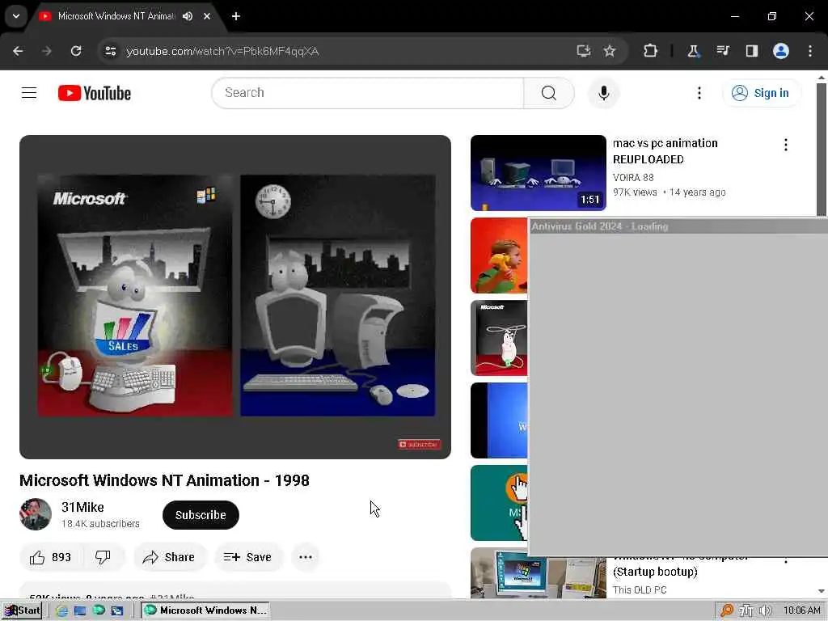Screen dimensions: 828x621
Task: Open mac vs pc animation REUPLOADED title
Action: pyautogui.click(x=665, y=151)
